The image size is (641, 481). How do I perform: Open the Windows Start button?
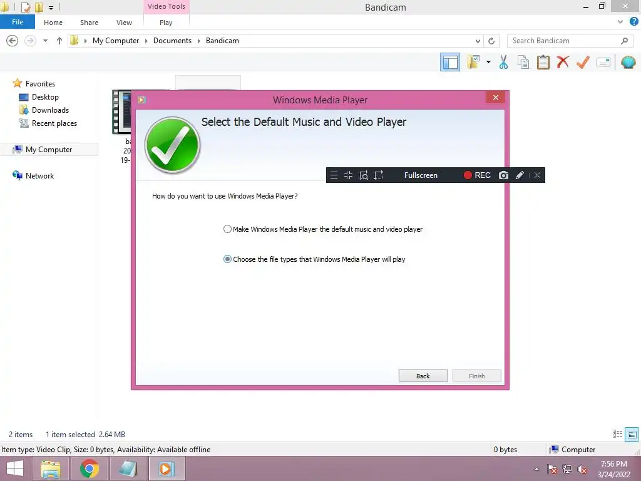pos(15,468)
